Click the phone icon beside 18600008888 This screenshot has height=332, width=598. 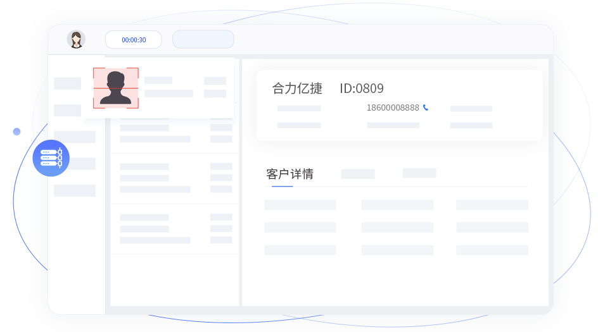426,108
